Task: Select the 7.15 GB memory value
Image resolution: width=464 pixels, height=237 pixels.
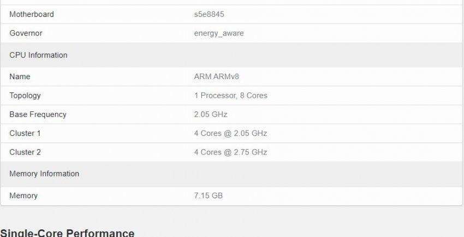Action: point(208,195)
